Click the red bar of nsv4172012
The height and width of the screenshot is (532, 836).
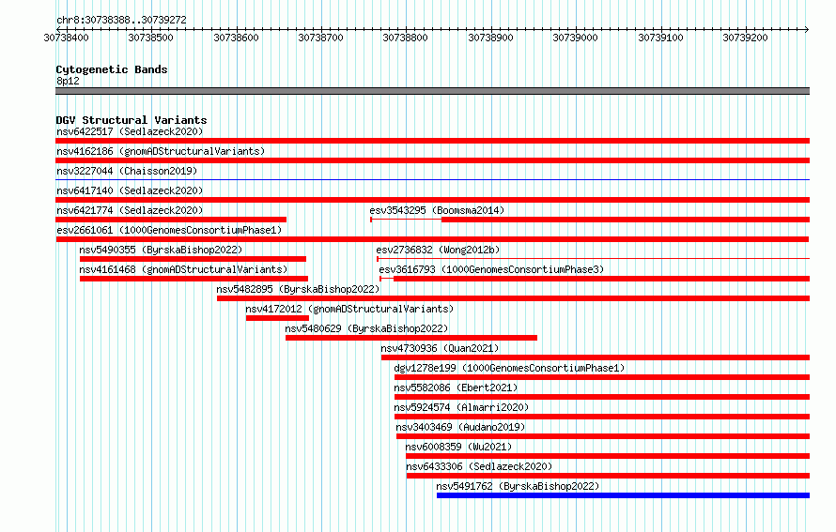(x=277, y=318)
